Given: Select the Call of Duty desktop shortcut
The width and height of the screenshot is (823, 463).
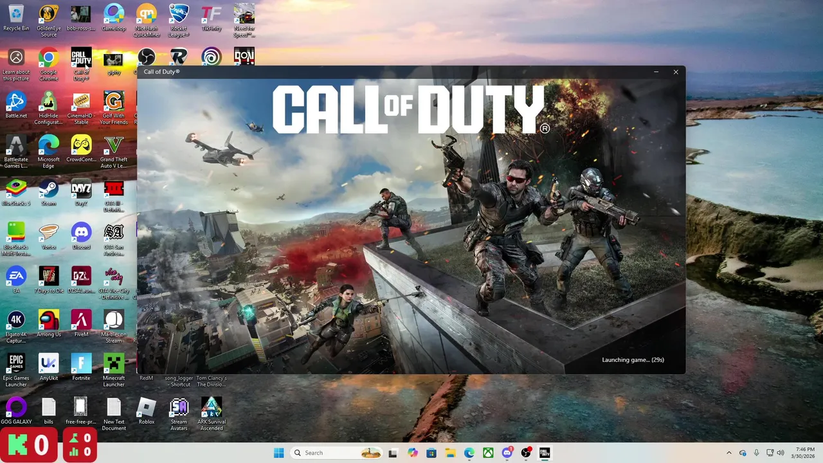Looking at the screenshot, I should point(81,64).
